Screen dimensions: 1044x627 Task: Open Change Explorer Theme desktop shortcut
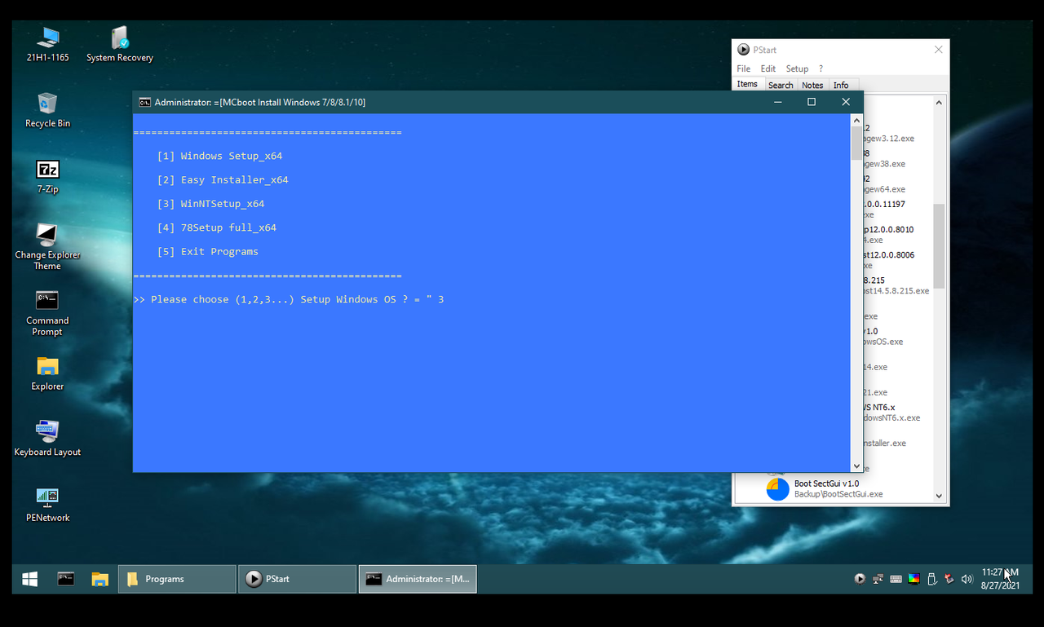point(47,247)
